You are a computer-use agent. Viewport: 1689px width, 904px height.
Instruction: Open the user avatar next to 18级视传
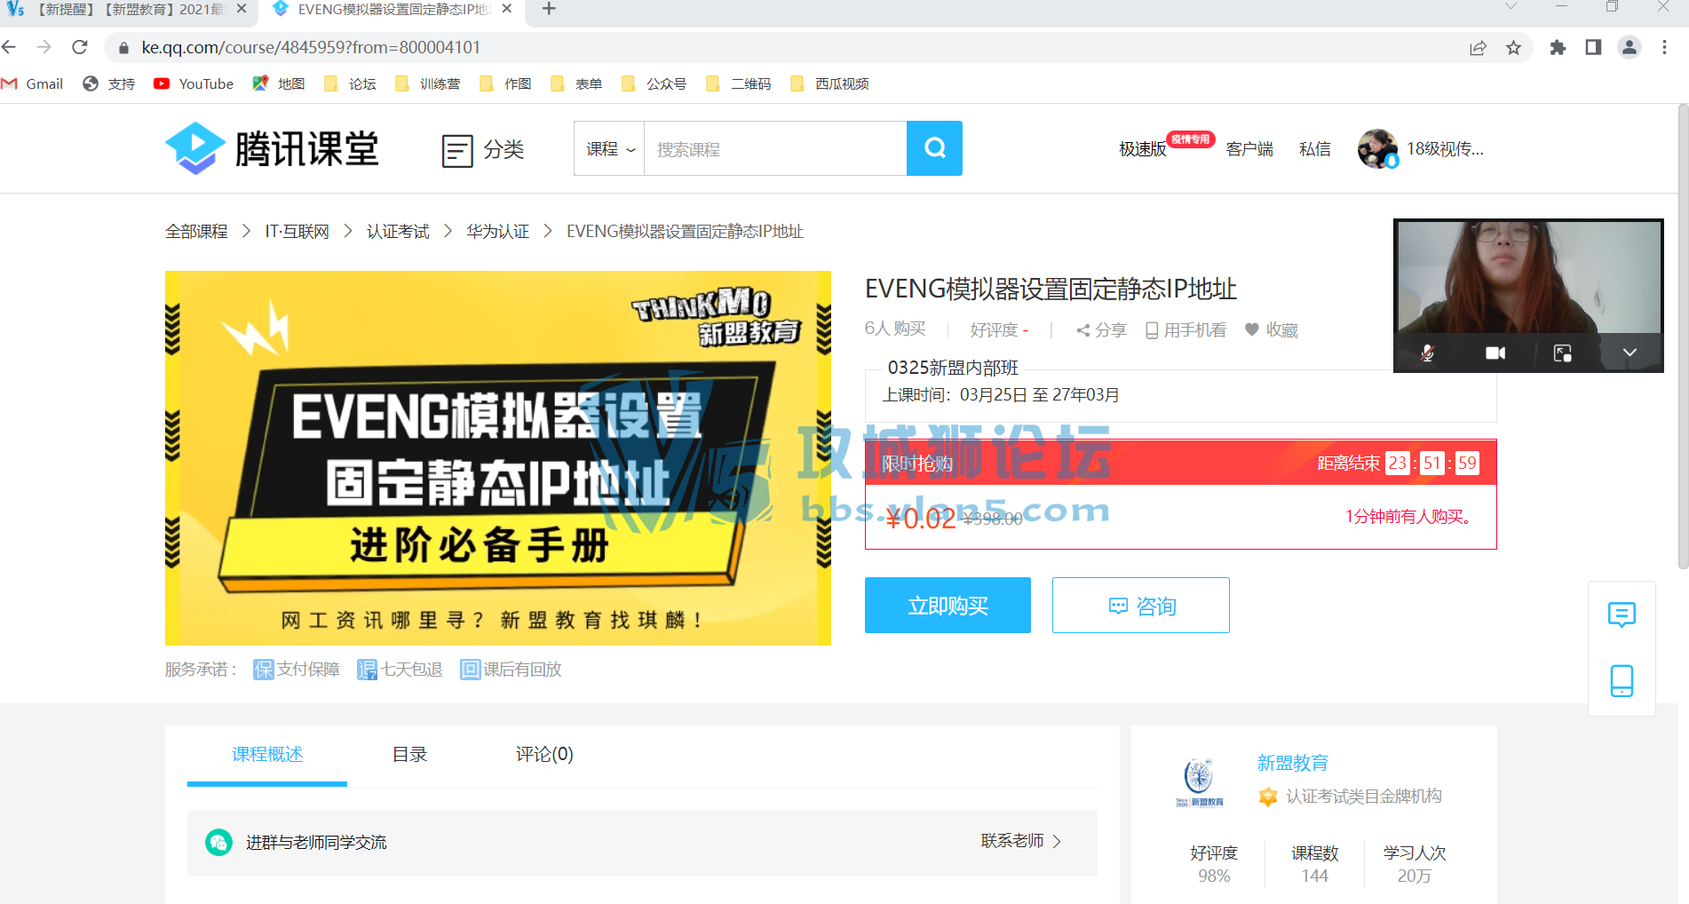tap(1378, 148)
